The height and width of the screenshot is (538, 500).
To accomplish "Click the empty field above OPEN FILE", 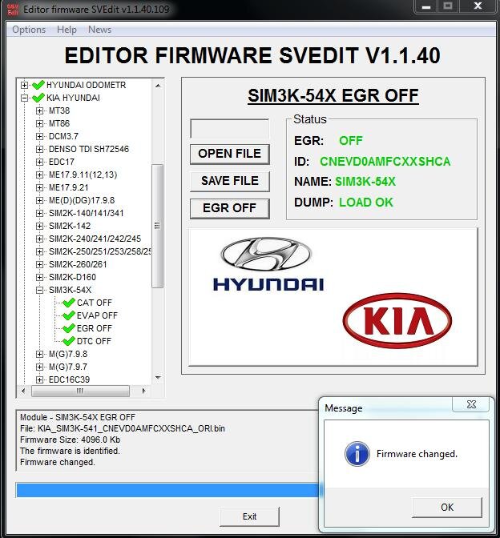I will pos(230,129).
